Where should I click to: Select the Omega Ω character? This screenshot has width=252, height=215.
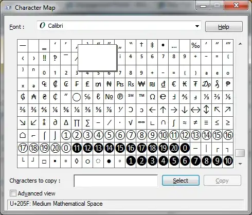152,97
